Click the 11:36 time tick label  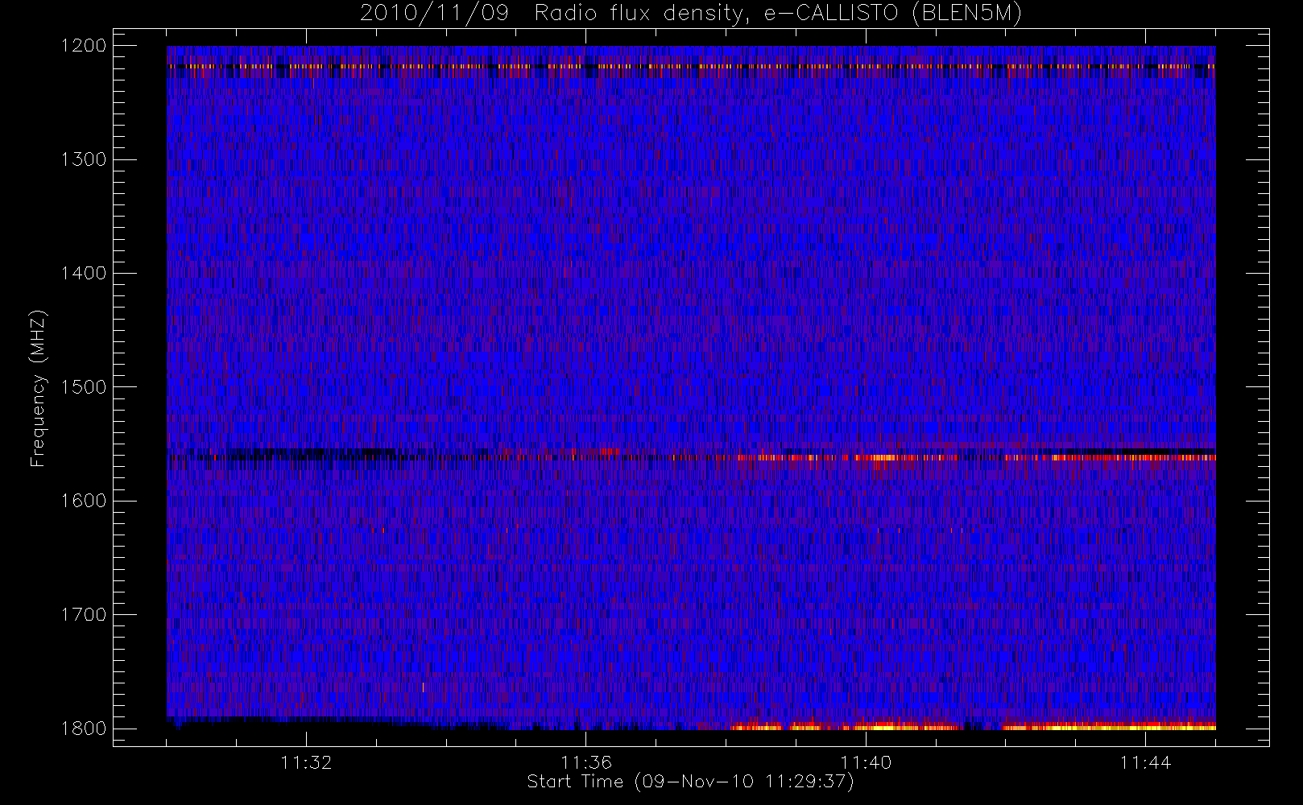(x=586, y=762)
